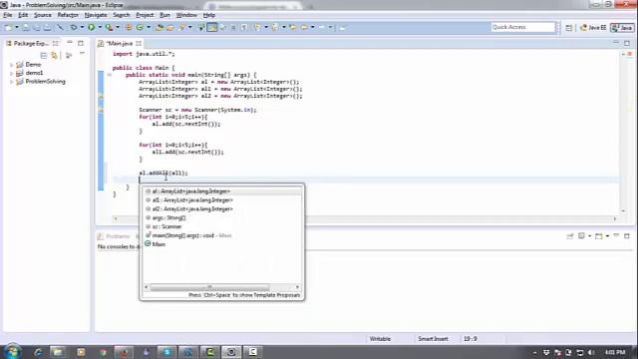Screen dimensions: 638x359
Task: Toggle Show Whitespace Characters pilcrow icon
Action: click(x=244, y=27)
